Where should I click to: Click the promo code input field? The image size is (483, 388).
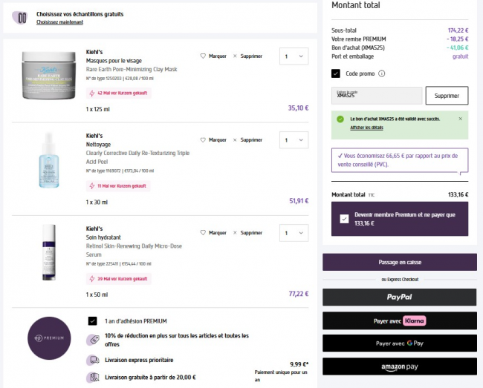[x=376, y=96]
